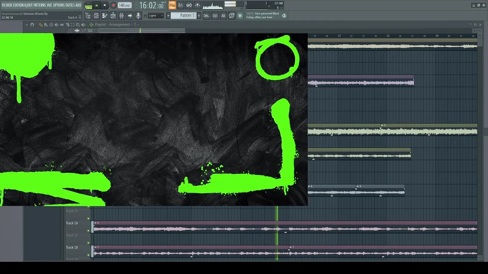The height and width of the screenshot is (274, 488).
Task: Click the microphone recording icon
Action: pos(138,16)
